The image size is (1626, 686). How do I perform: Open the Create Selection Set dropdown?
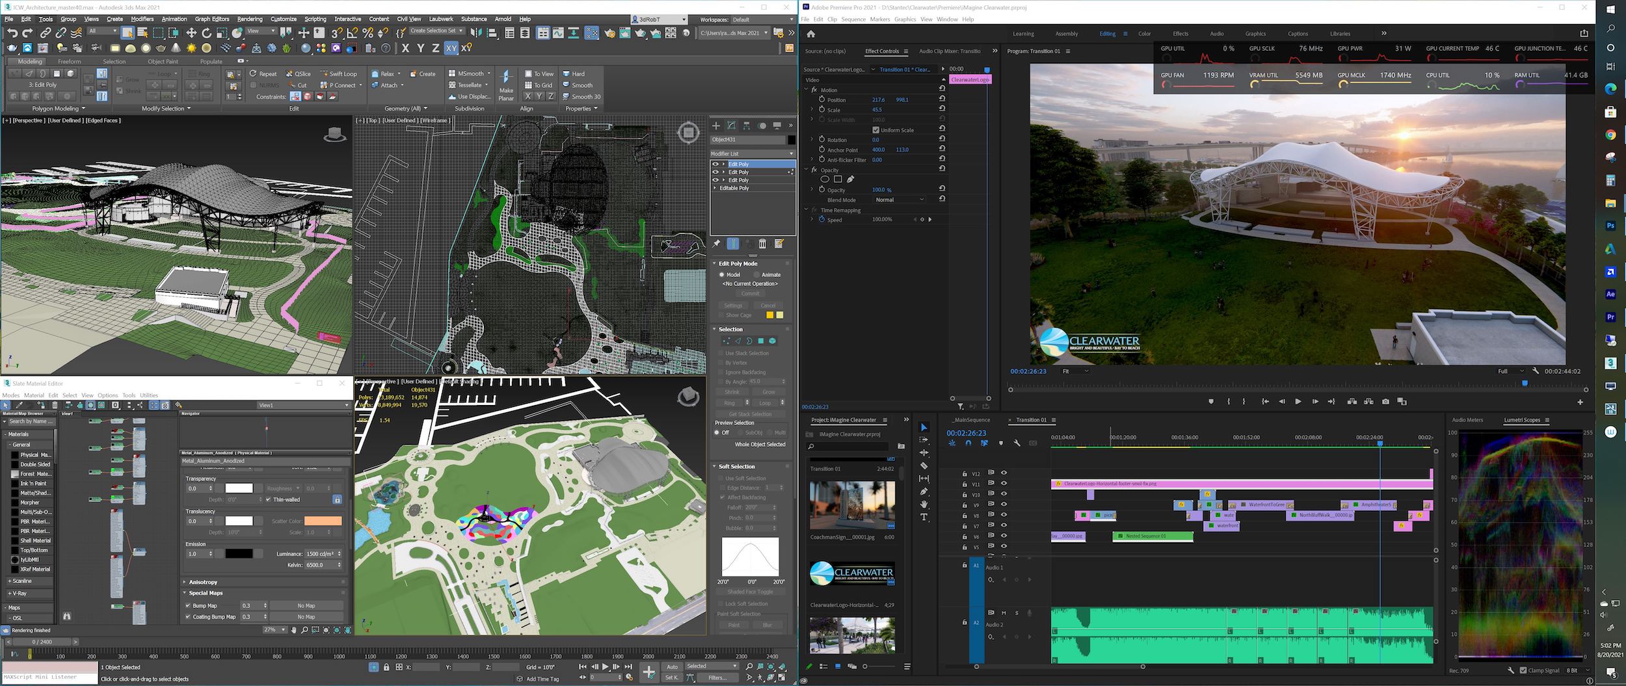tap(436, 31)
